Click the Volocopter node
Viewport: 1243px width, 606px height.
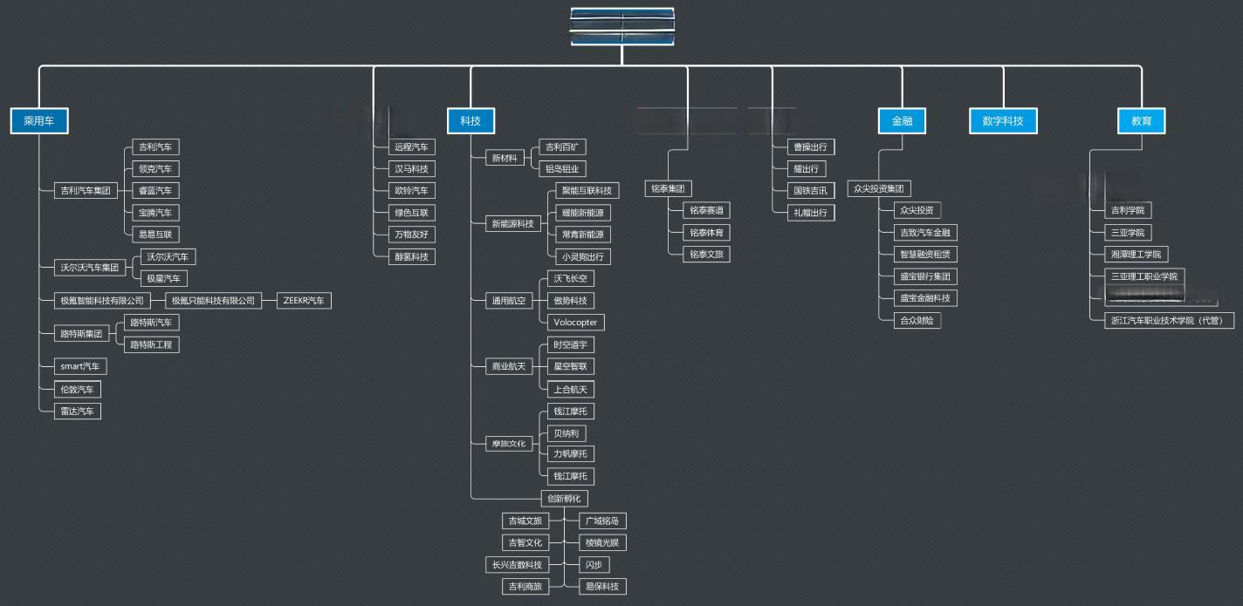point(575,323)
